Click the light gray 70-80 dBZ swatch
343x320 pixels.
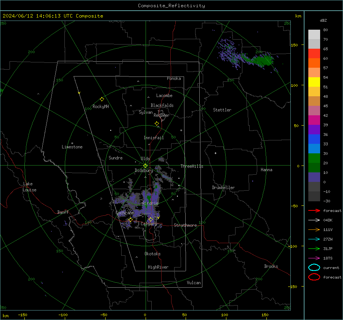click(314, 34)
